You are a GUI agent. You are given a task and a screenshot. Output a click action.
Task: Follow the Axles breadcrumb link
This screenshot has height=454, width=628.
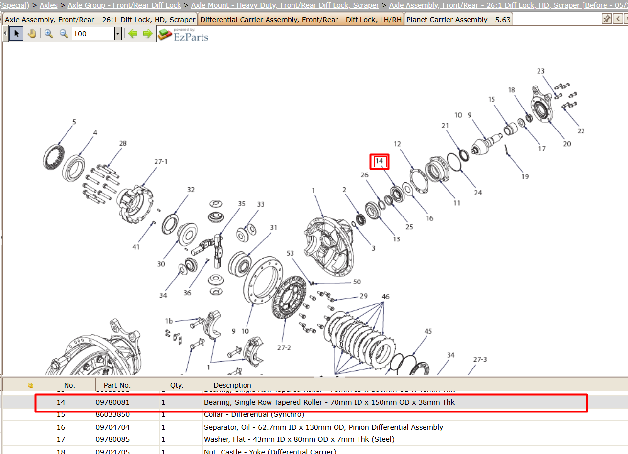(48, 5)
